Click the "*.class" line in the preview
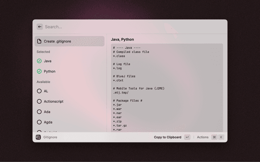 [119, 56]
